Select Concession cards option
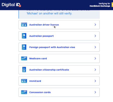113x102 pixels. click(x=59, y=92)
